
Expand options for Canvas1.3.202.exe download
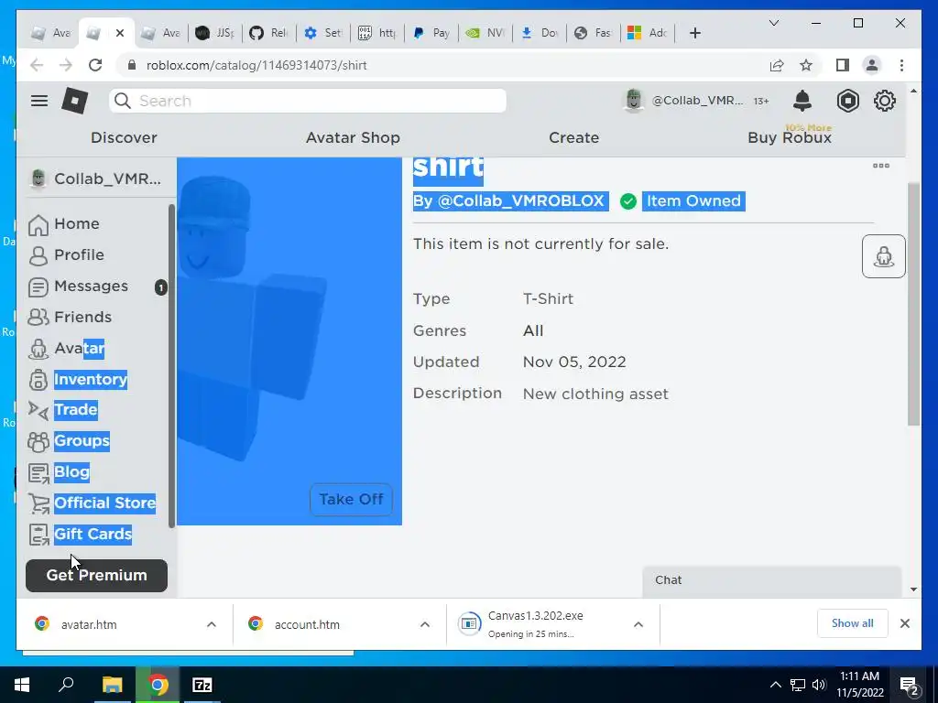pos(638,624)
